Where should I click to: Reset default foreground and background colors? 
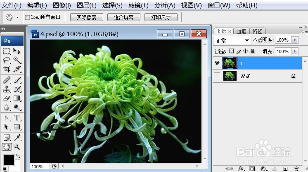point(5,169)
